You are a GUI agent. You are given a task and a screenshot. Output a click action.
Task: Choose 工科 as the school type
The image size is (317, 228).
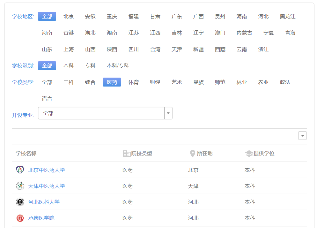tap(69, 82)
